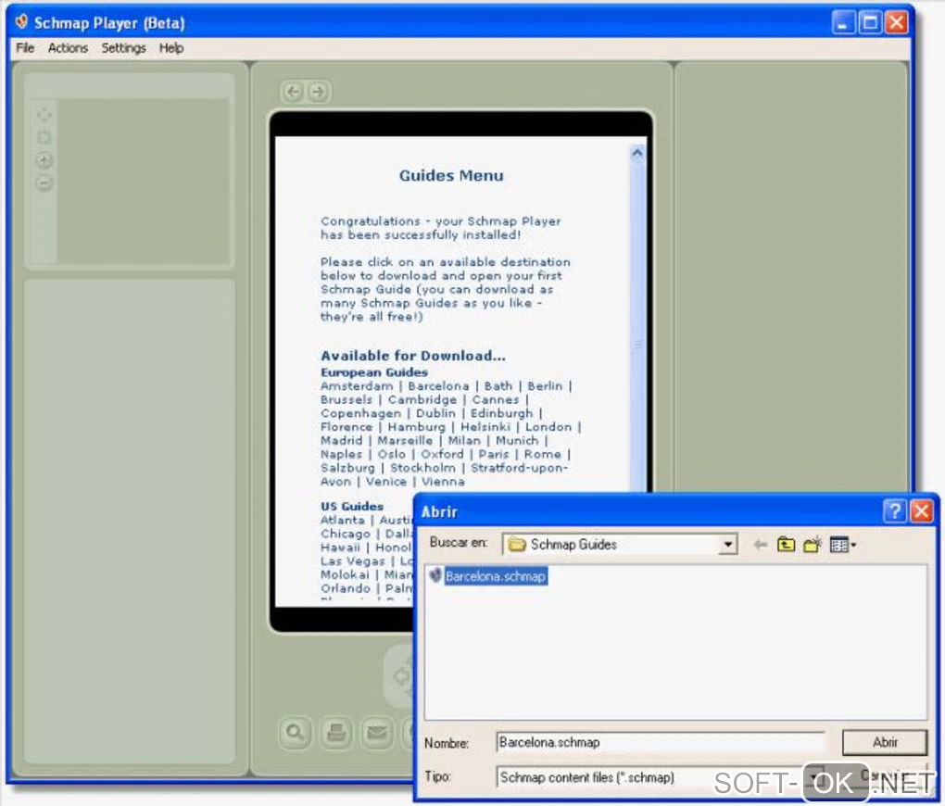Zoom out with the minus icon in the map panel
This screenshot has height=806, width=945.
pos(44,183)
